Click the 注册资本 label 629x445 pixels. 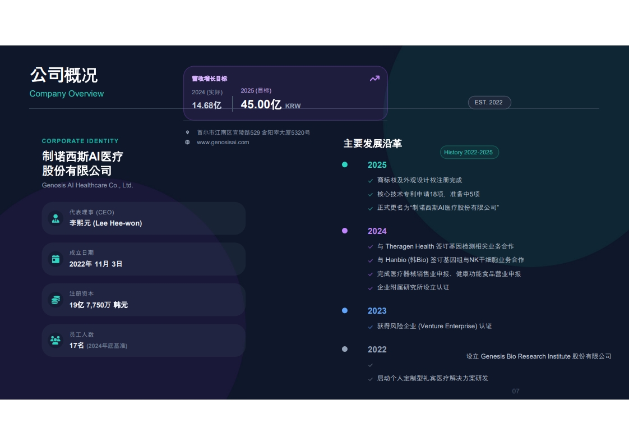81,293
